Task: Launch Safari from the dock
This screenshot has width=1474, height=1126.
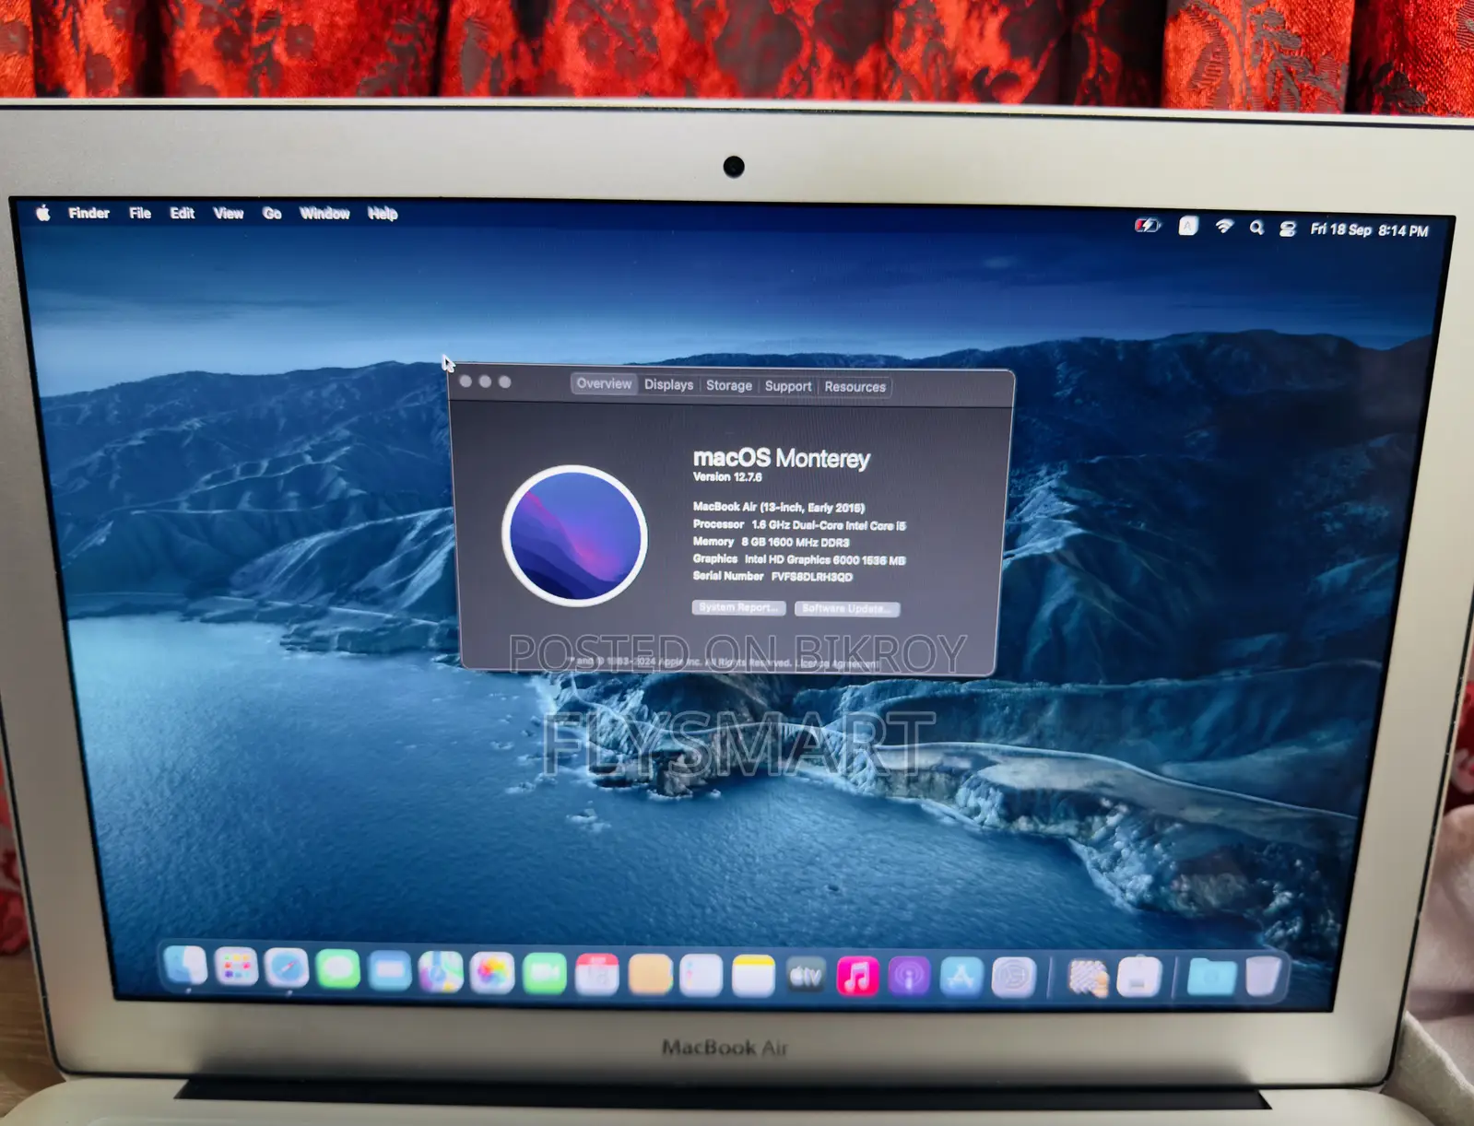Action: (287, 968)
